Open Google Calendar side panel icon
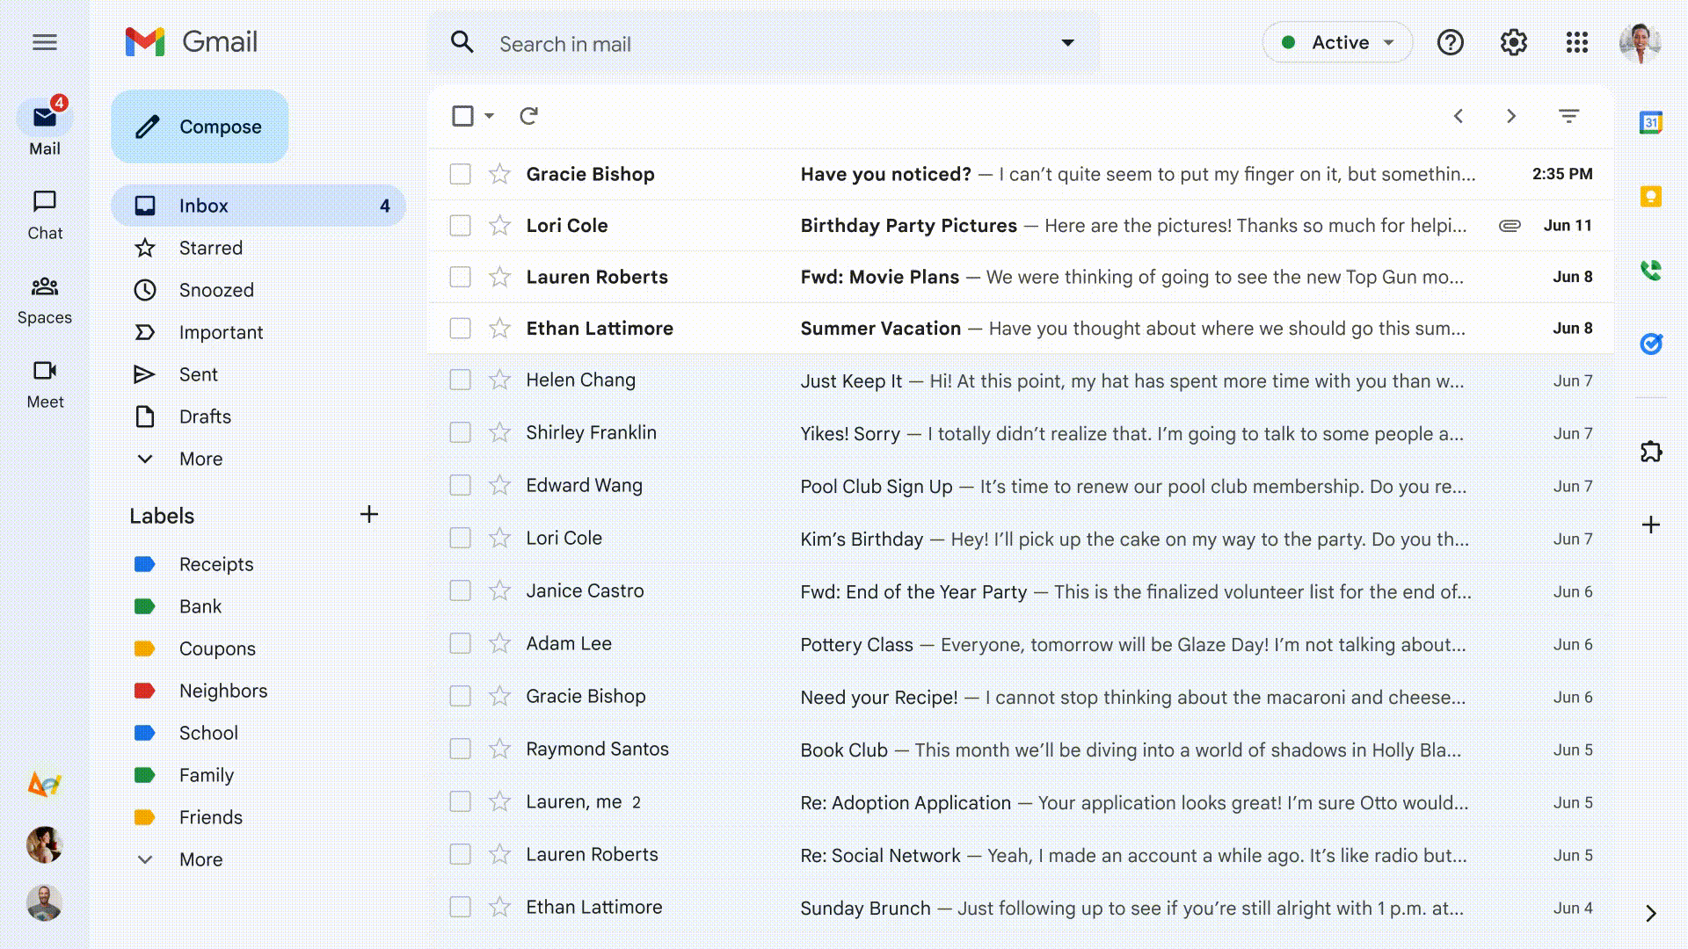 click(1650, 123)
